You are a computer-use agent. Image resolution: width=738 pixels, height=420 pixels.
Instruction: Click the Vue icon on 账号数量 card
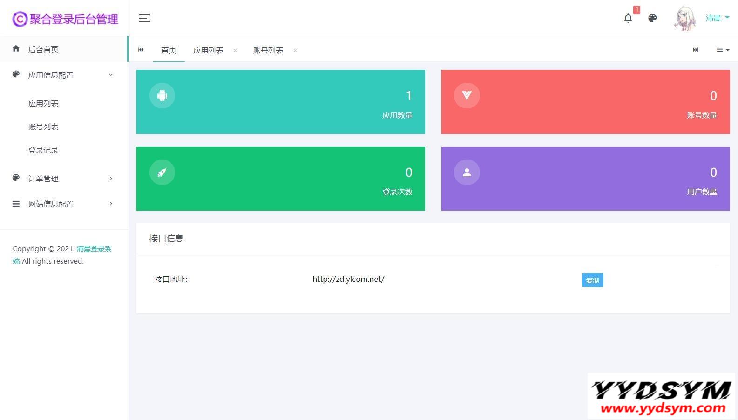tap(467, 95)
